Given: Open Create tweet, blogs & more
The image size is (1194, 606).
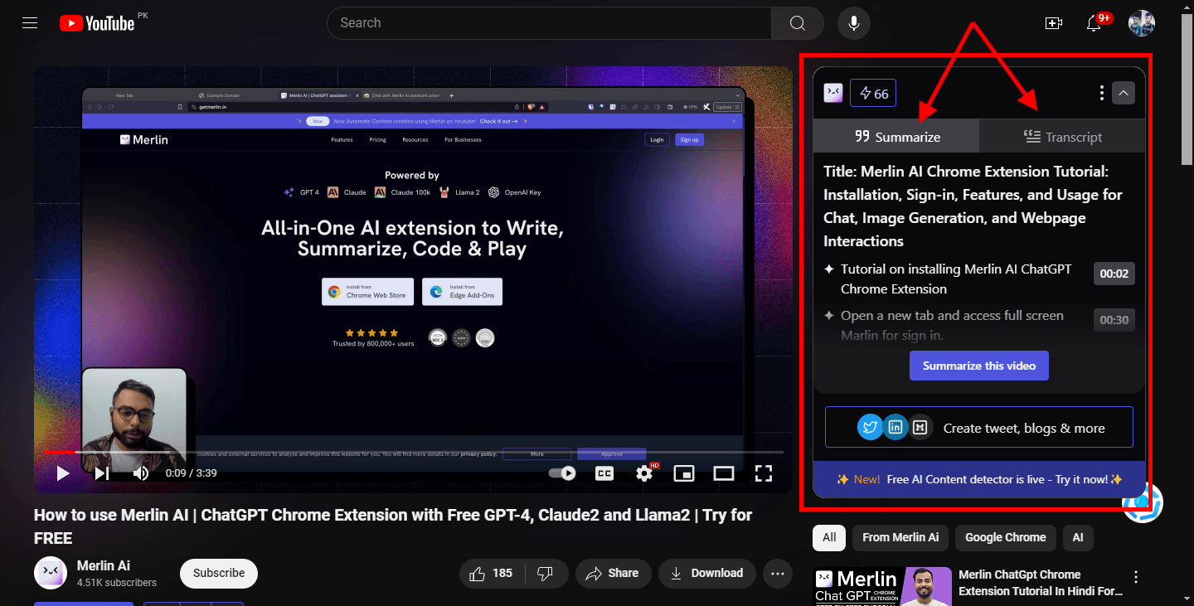Looking at the screenshot, I should 979,428.
